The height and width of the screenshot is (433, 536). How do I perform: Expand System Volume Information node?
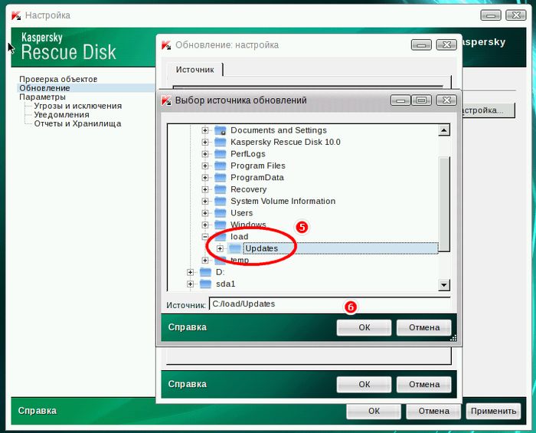pos(204,201)
